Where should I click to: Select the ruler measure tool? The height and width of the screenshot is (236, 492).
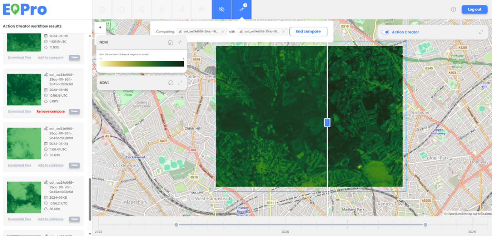(202, 10)
